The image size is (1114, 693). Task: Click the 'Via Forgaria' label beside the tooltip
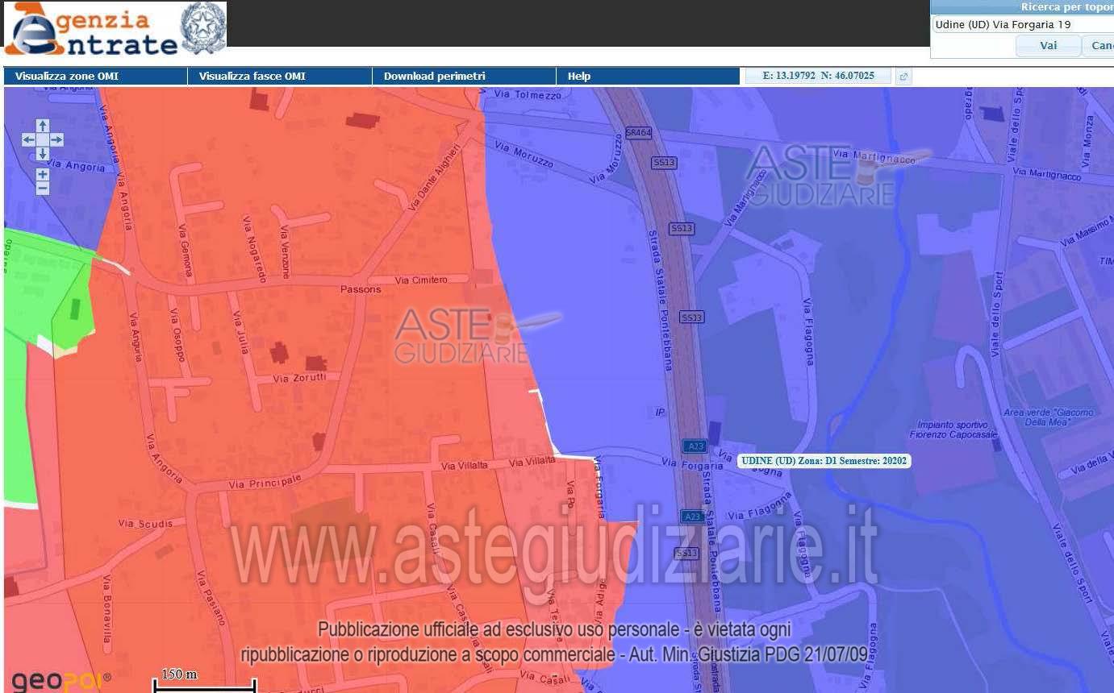[x=692, y=464]
